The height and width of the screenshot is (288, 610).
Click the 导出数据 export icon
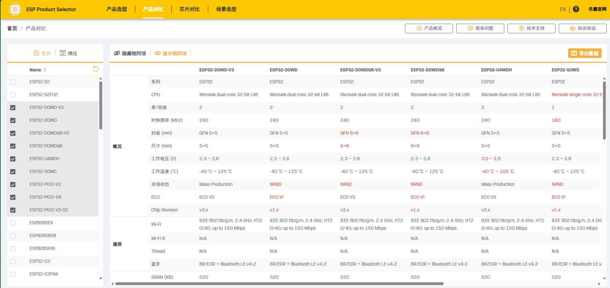574,53
